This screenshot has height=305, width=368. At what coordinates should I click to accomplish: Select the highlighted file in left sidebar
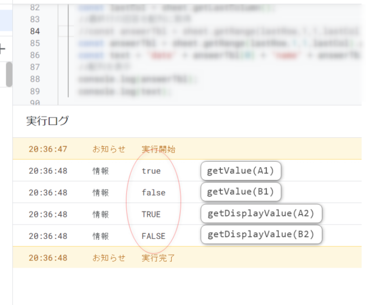tap(6, 21)
